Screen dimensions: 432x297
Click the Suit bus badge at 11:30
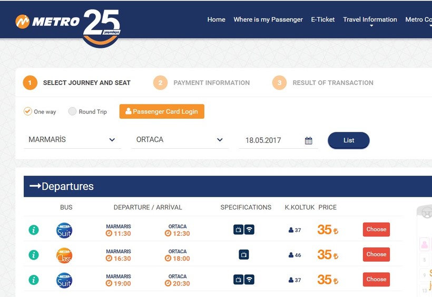pyautogui.click(x=64, y=230)
